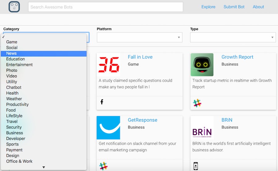Open the Growth Report green robot image
The image size is (278, 171).
[202, 65]
